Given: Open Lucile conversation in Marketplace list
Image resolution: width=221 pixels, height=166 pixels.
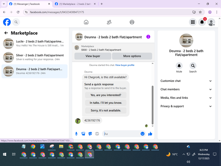Looking at the screenshot, I should 34,43.
